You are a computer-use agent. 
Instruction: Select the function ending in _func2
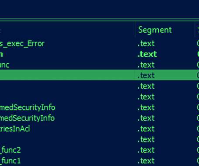click(x=99, y=150)
